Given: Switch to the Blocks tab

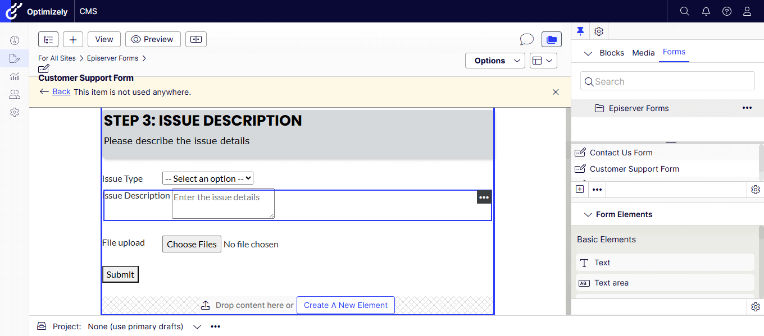Looking at the screenshot, I should tap(612, 53).
